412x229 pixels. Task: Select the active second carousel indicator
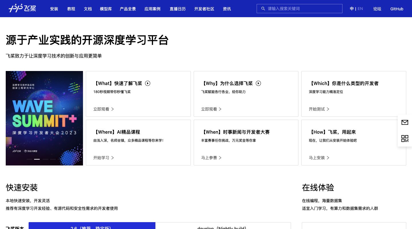point(37,159)
